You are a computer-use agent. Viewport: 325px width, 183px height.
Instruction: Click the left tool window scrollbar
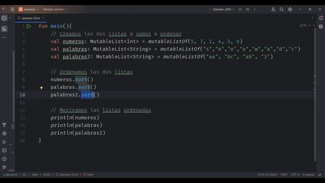click(x=14, y=86)
